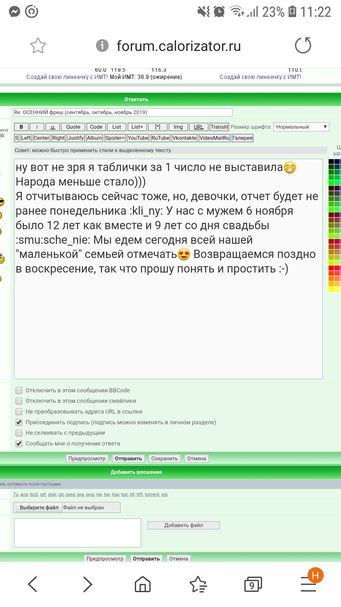Image resolution: width=341 pixels, height=607 pixels.
Task: Go forward with browser forward arrow
Action: pos(87,584)
